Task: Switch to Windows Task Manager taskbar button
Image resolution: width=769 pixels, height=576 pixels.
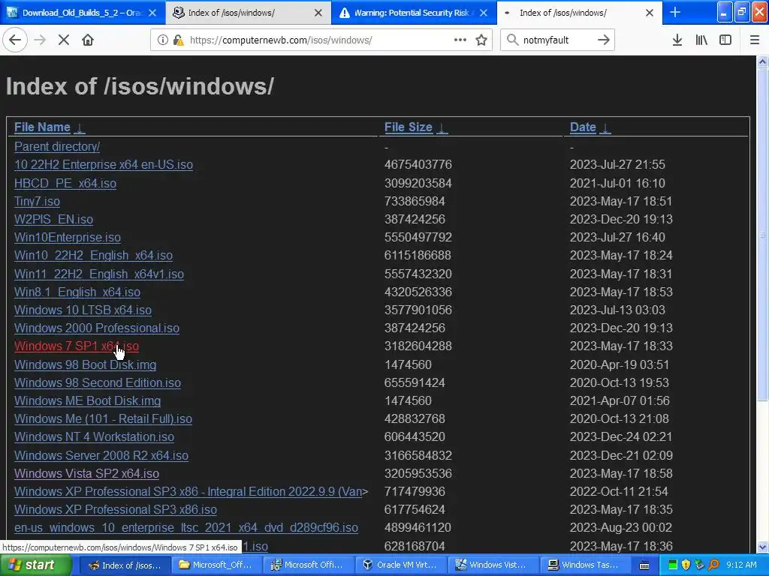Action: point(584,565)
